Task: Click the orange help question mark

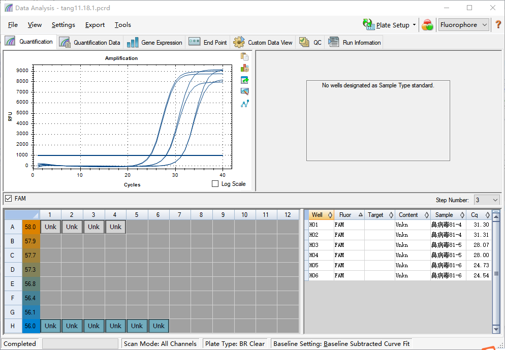Action: tap(498, 24)
